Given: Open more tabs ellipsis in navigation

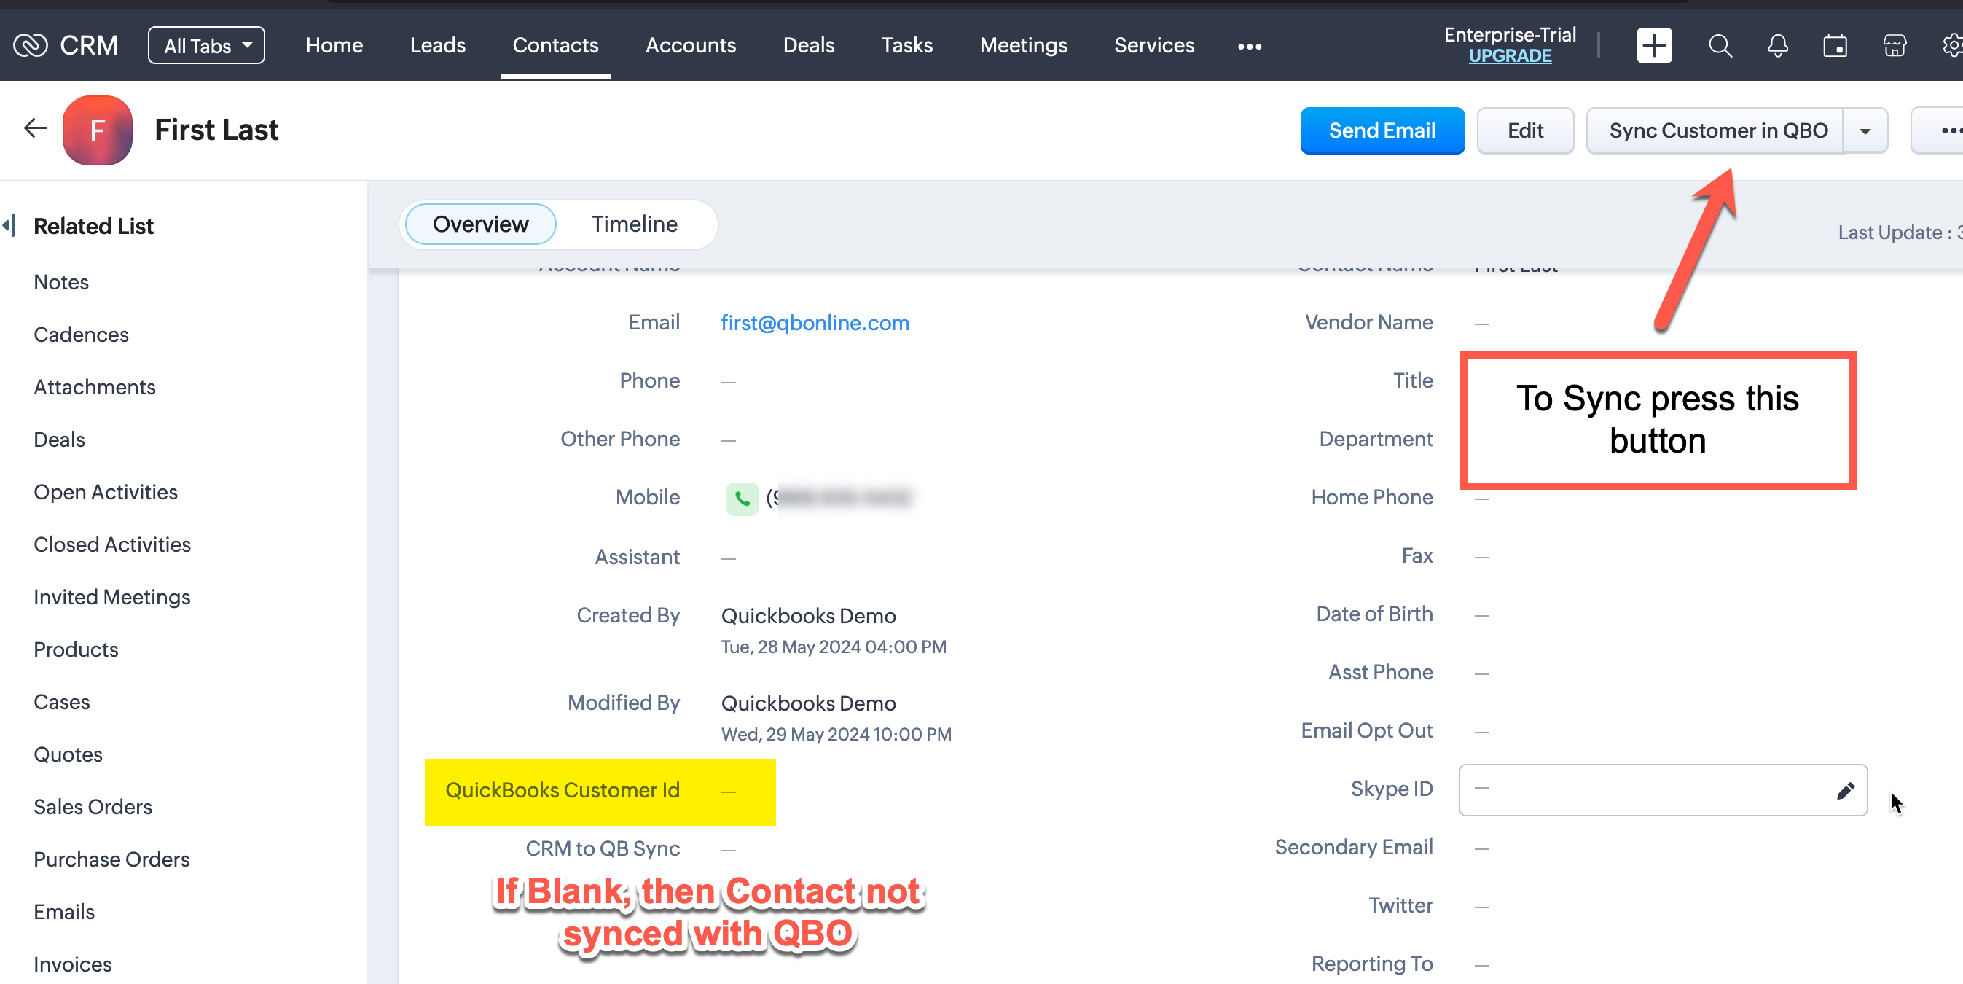Looking at the screenshot, I should pyautogui.click(x=1249, y=47).
